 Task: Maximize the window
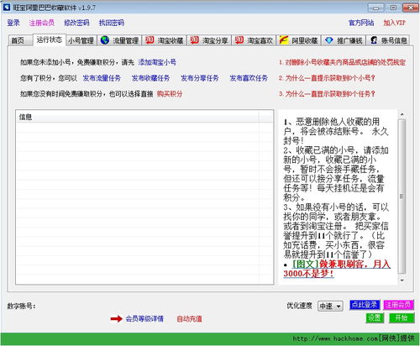393,8
